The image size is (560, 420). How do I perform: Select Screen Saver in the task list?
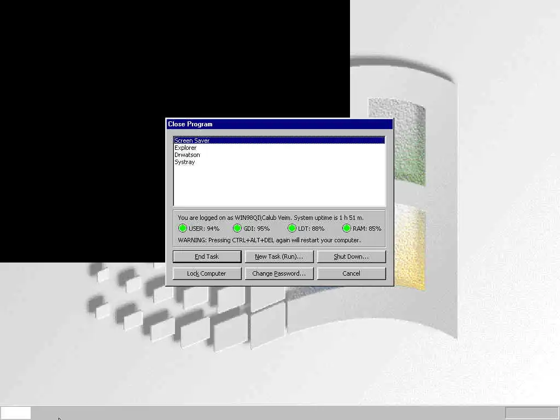279,141
